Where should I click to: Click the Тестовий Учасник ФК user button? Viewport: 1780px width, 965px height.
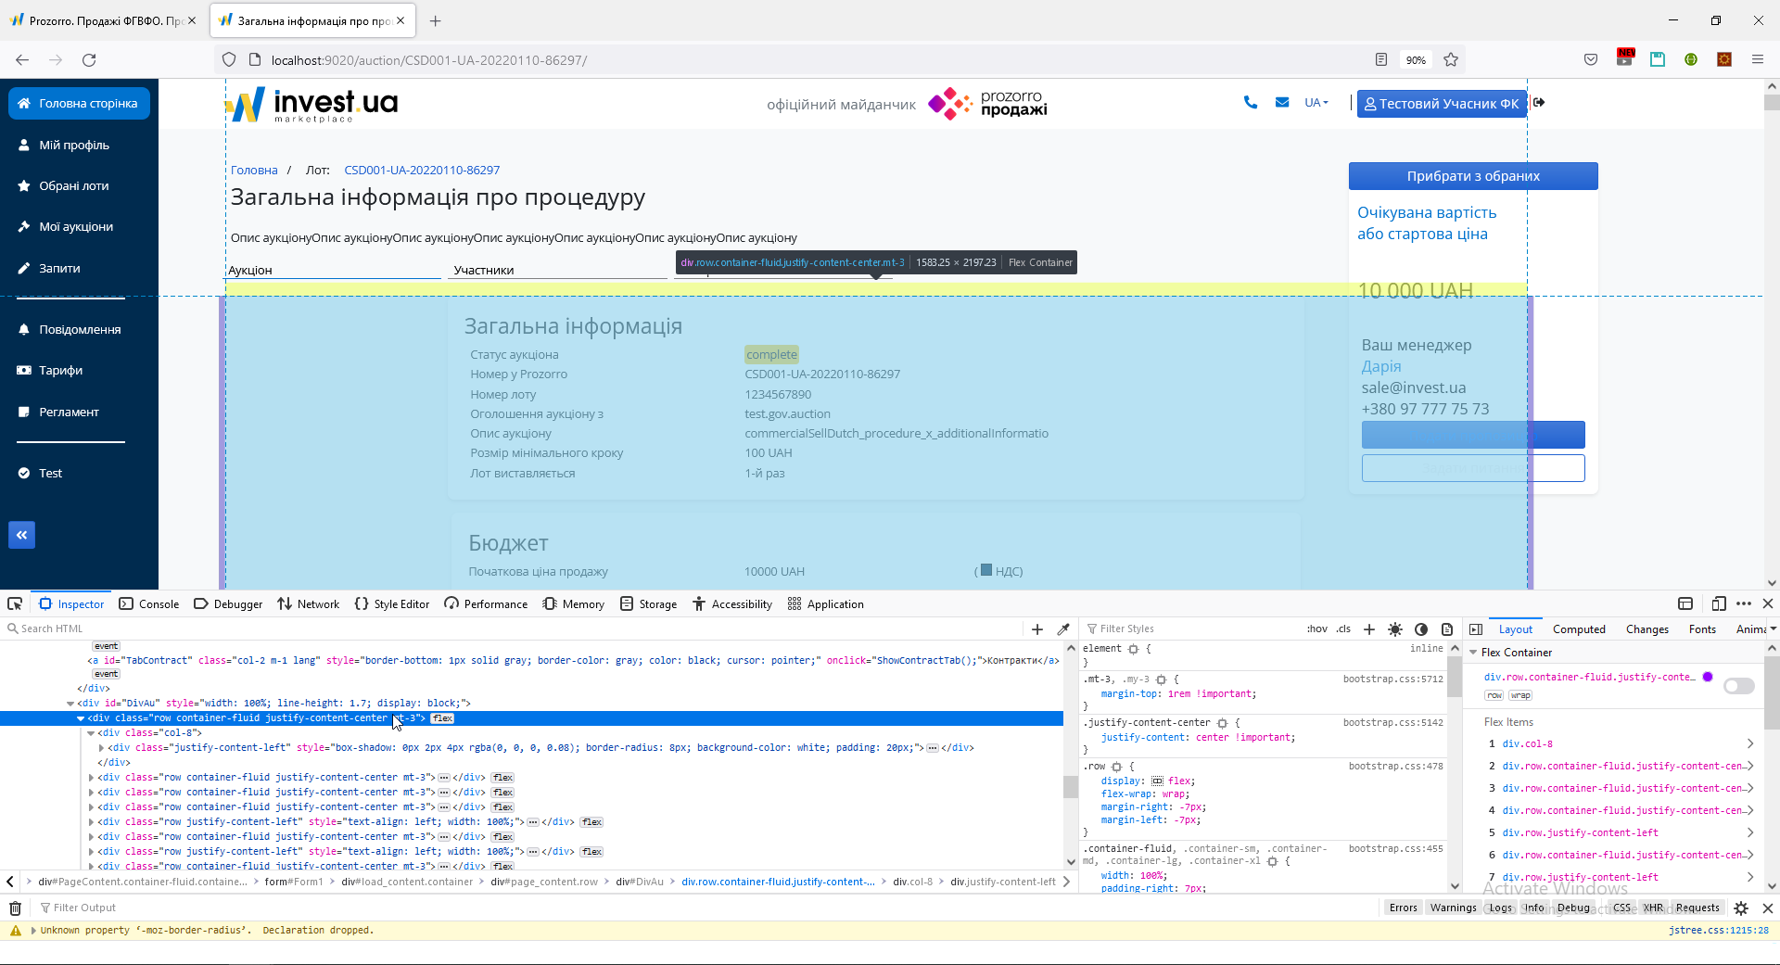click(1442, 104)
